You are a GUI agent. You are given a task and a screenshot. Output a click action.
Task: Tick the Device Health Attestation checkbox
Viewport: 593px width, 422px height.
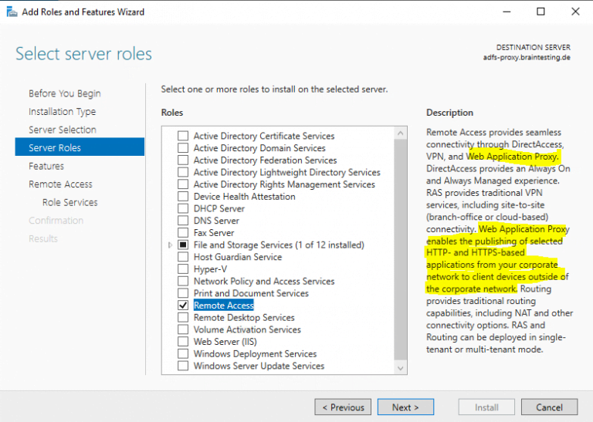click(x=183, y=196)
